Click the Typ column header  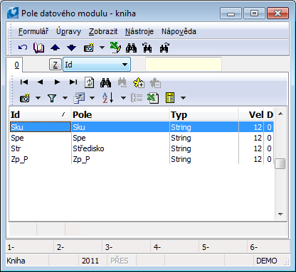tap(204, 114)
